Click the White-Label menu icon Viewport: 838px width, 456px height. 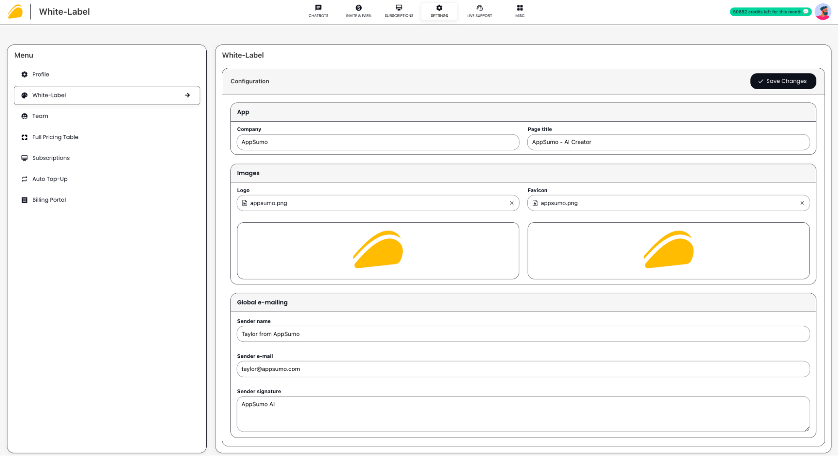click(24, 95)
